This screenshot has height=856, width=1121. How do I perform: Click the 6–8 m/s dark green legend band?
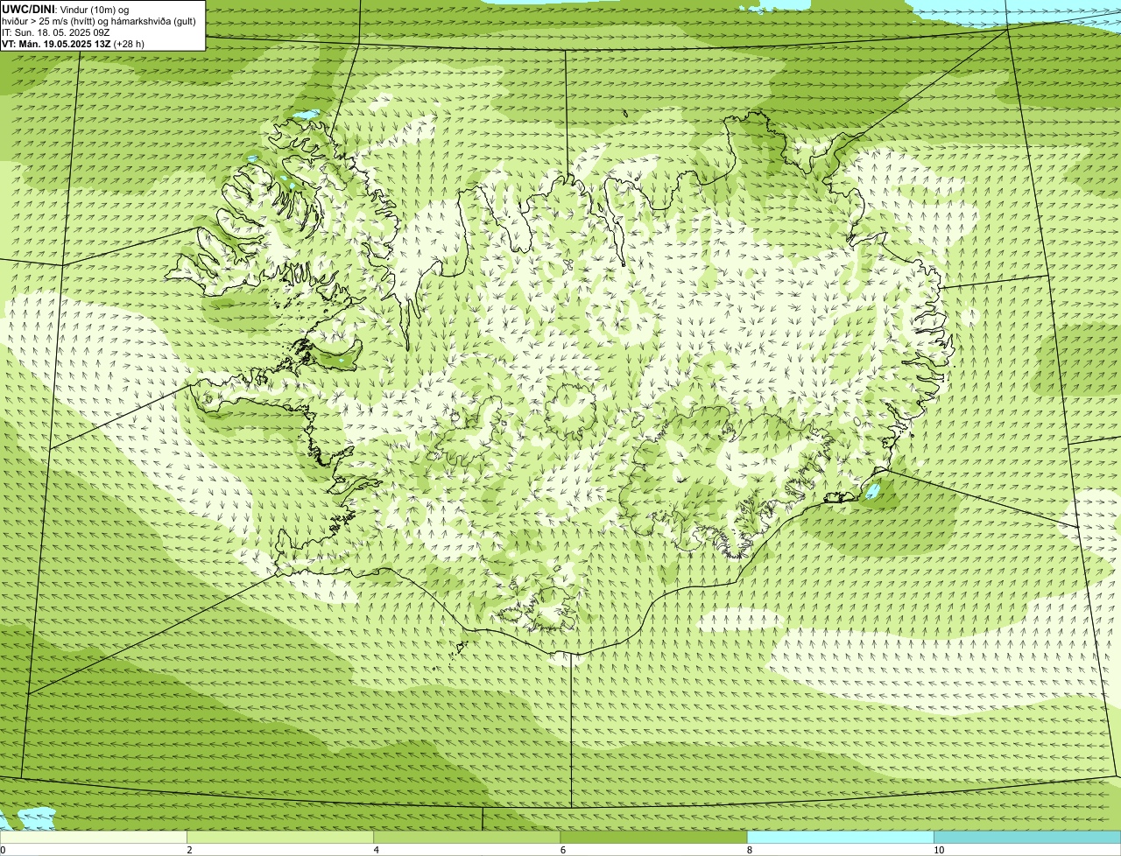pos(653,838)
